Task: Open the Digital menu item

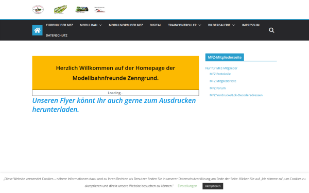Action: tap(156, 25)
